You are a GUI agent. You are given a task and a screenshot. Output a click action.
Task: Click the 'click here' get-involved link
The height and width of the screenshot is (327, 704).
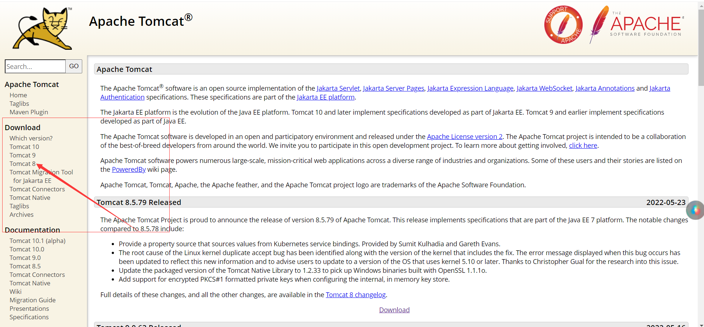coord(583,145)
